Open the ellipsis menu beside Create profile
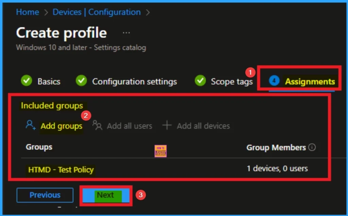This screenshot has width=348, height=216. coord(126,33)
